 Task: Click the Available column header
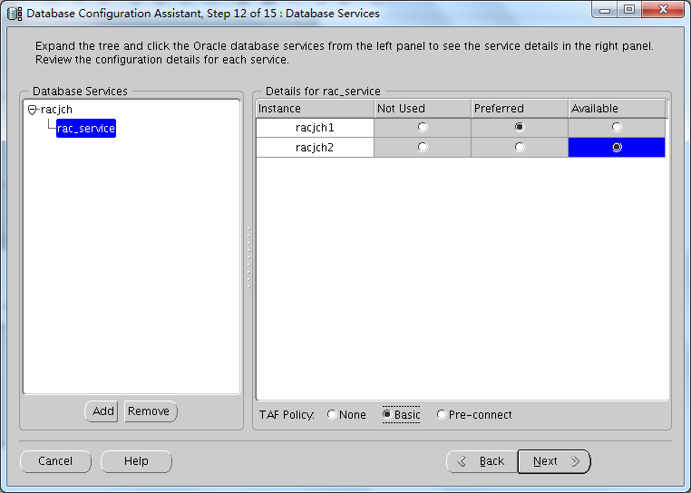617,109
